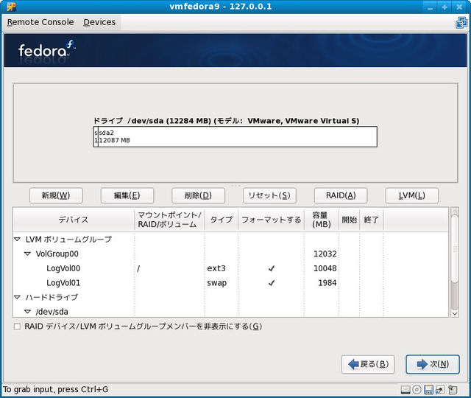Select the small sda1 partition in diagram

[x=96, y=136]
